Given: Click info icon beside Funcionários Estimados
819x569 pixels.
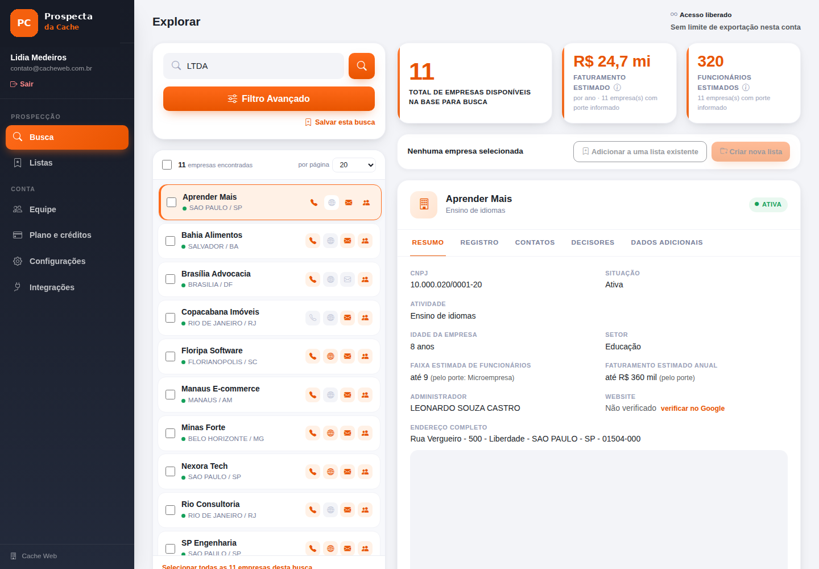Looking at the screenshot, I should click(746, 88).
